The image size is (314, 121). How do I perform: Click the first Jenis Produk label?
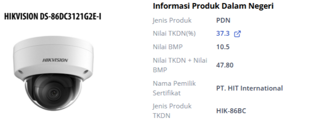point(172,20)
